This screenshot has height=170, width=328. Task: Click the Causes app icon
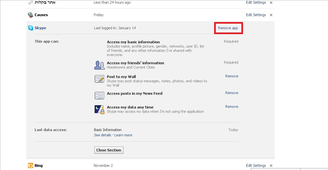pyautogui.click(x=31, y=15)
